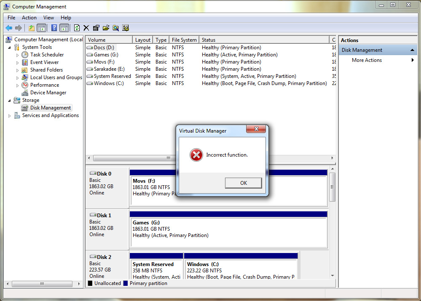Screen dimensions: 421x301
Task: Click the last toolbar settings icon
Action: (126, 28)
